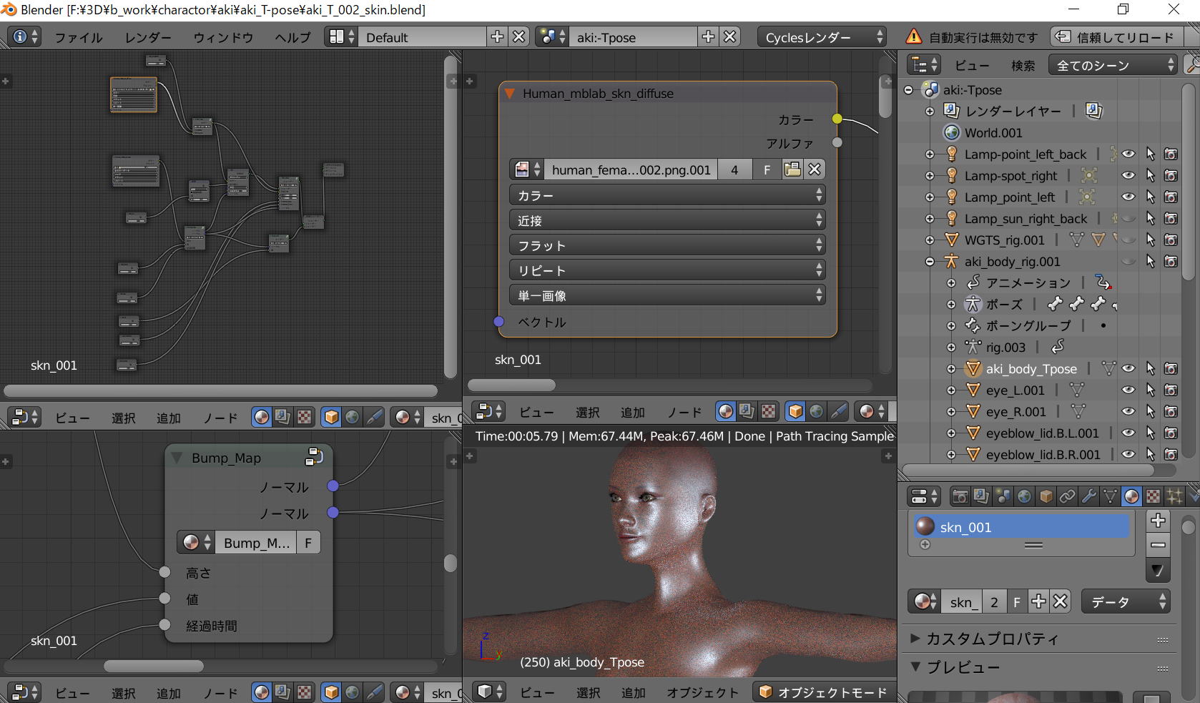Open the リピート extension dropdown
1200x703 pixels.
667,271
